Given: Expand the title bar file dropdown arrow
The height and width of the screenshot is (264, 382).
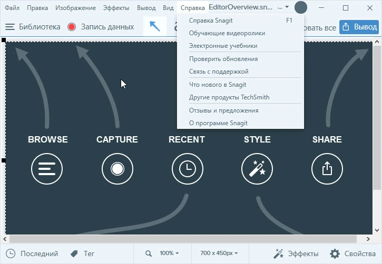Looking at the screenshot, I should point(287,7).
